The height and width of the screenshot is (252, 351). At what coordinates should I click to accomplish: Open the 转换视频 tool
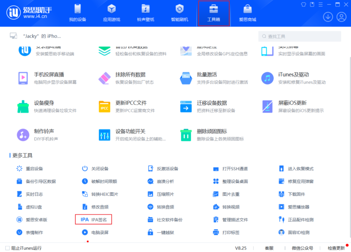[226, 207]
